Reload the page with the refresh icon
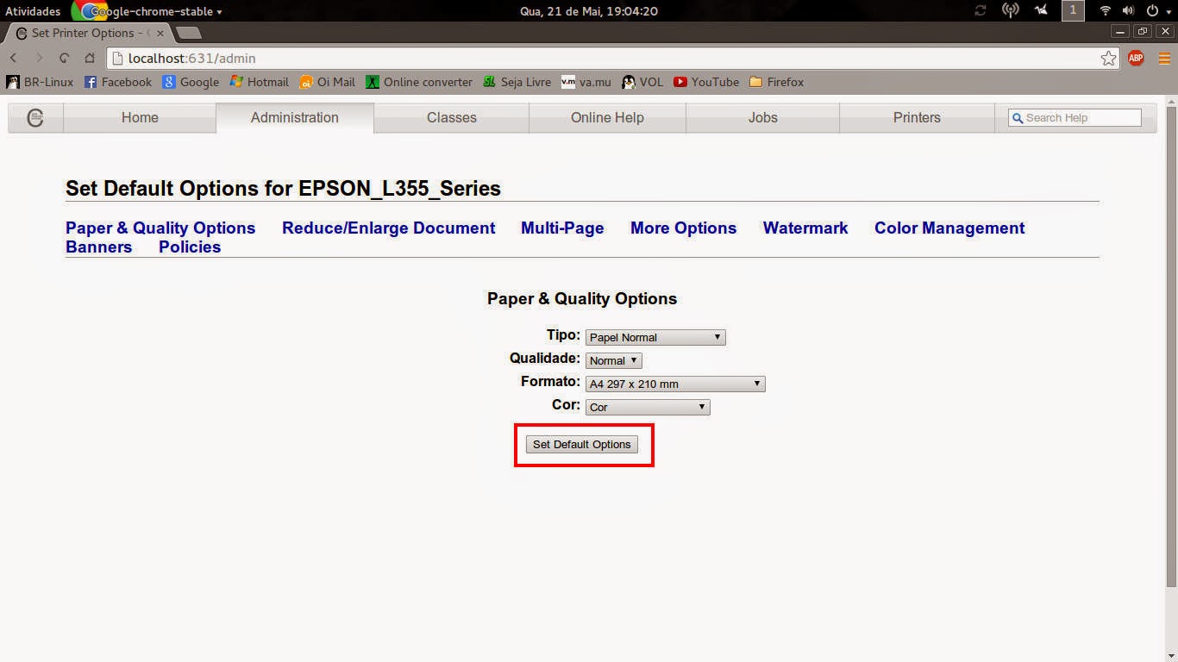Image resolution: width=1178 pixels, height=662 pixels. coord(65,59)
